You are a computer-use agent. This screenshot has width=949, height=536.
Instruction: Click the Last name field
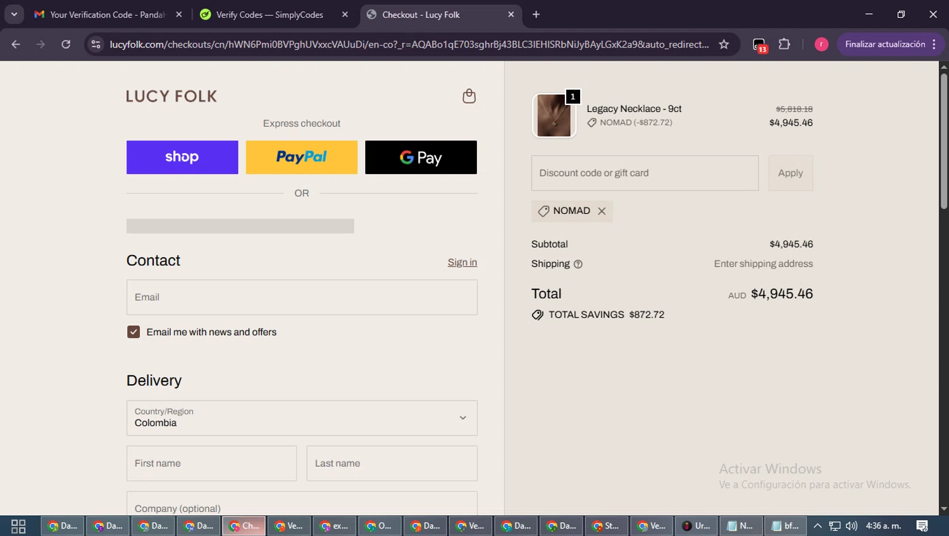[392, 463]
